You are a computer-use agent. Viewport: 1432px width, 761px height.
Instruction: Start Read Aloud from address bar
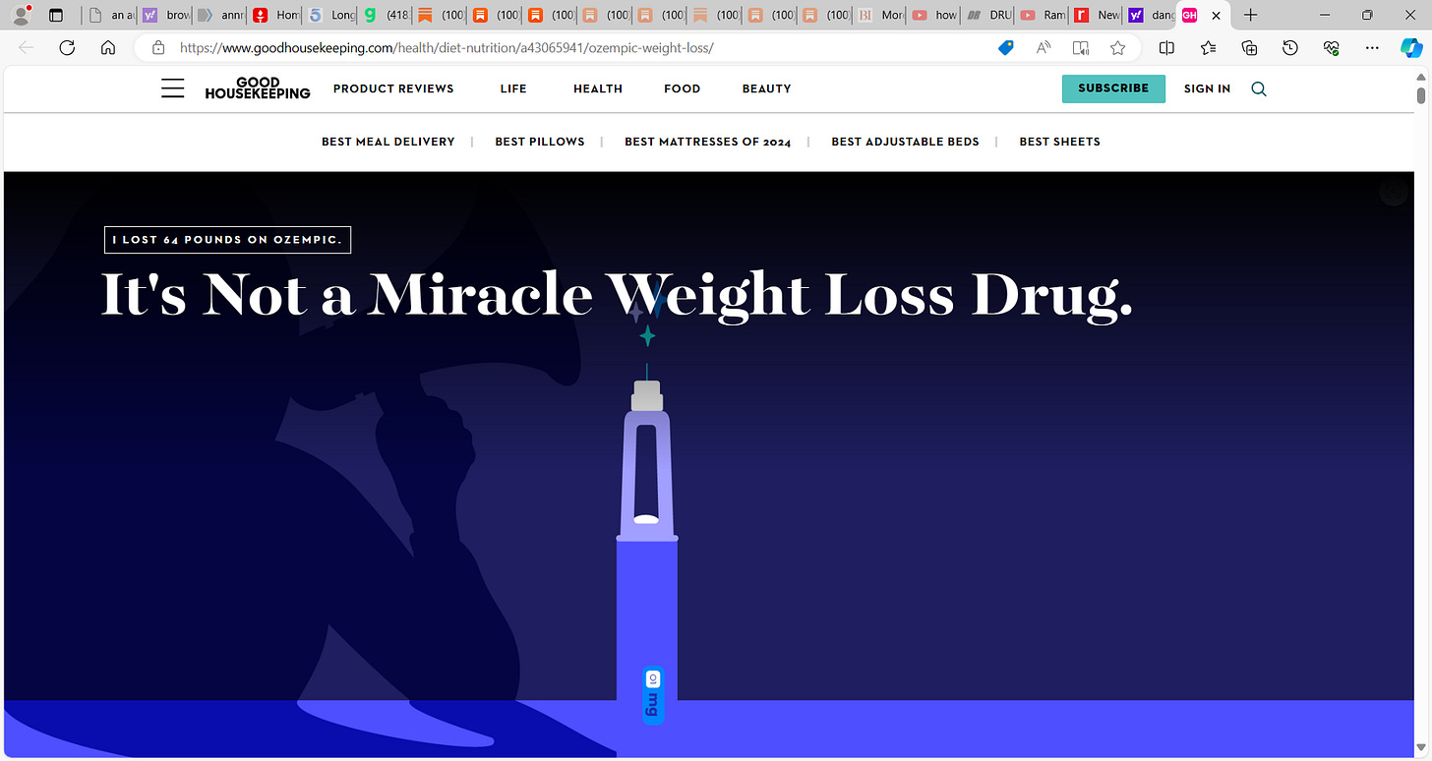pos(1044,47)
